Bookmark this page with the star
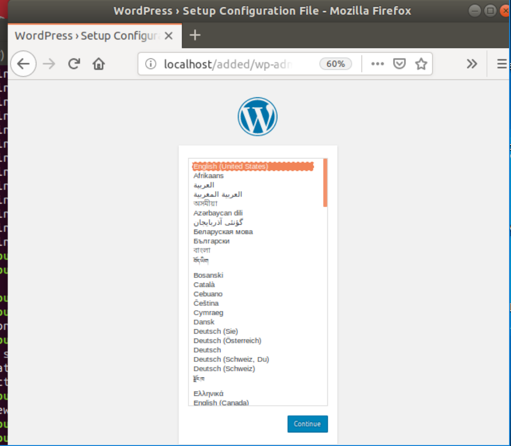511x446 pixels. tap(421, 64)
